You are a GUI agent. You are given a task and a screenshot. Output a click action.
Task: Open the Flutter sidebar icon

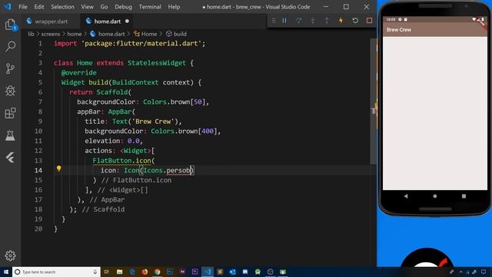pyautogui.click(x=10, y=158)
